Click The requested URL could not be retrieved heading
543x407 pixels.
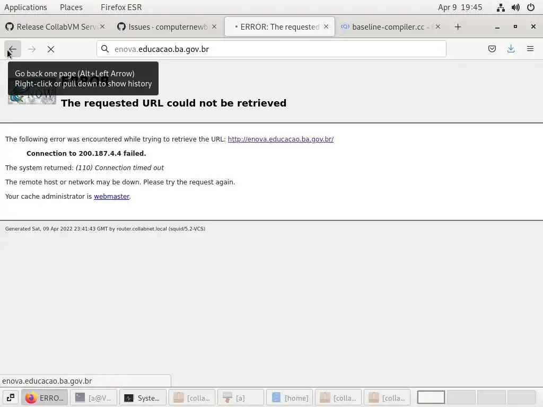click(173, 103)
